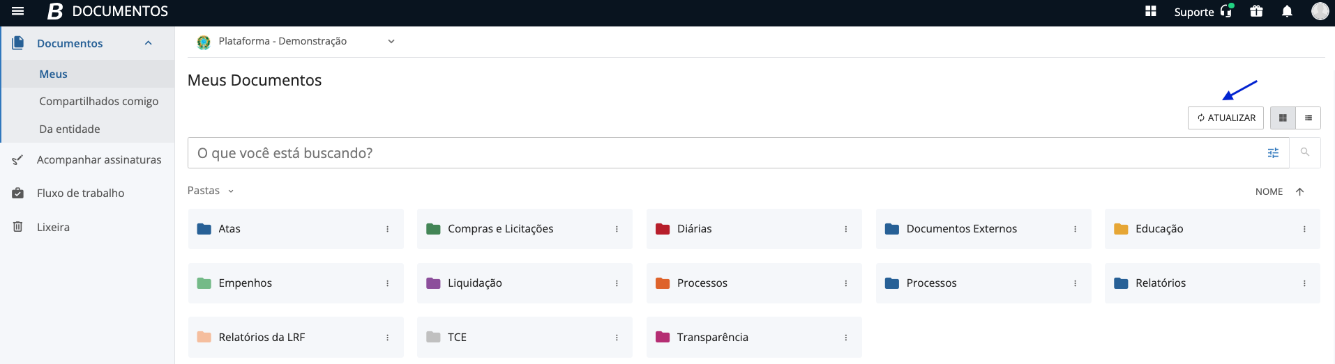
Task: Open Suporte link in header
Action: click(x=1202, y=12)
